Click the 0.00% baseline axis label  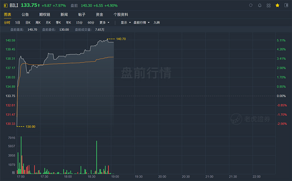click(x=281, y=96)
